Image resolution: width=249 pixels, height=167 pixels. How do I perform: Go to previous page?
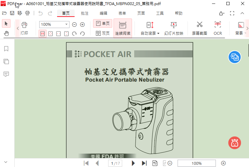click(97, 163)
